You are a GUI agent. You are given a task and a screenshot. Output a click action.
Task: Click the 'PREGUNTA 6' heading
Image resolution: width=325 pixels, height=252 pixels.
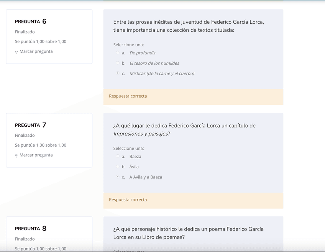click(31, 21)
